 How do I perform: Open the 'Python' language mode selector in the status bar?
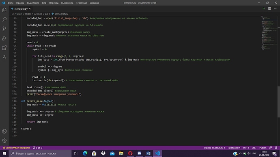pyautogui.click(x=263, y=148)
